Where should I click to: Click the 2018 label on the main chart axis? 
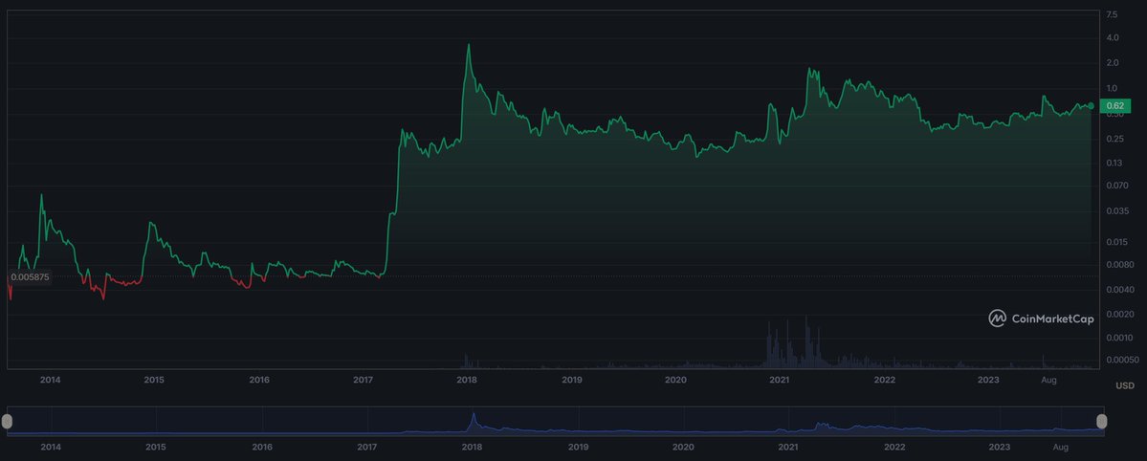(x=467, y=380)
